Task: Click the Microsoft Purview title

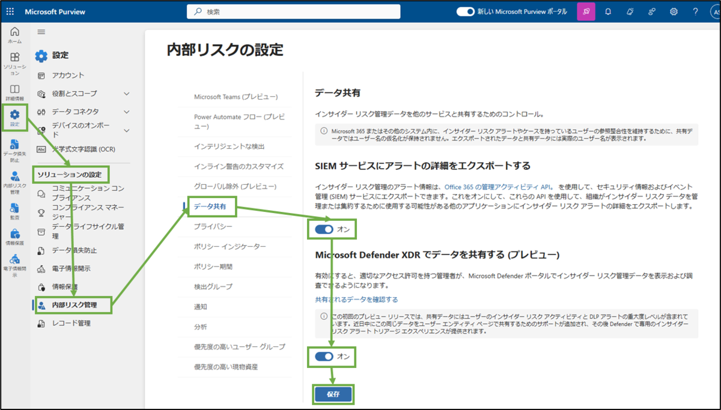Action: [x=55, y=11]
